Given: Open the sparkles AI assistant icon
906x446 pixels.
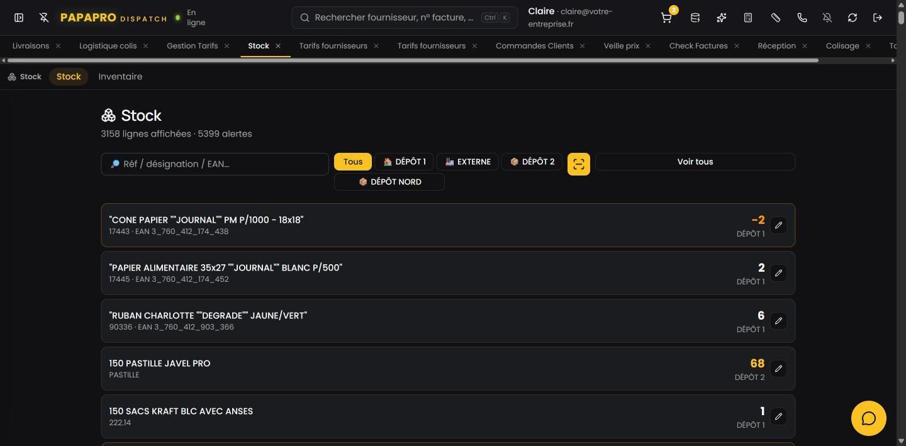Looking at the screenshot, I should point(722,18).
